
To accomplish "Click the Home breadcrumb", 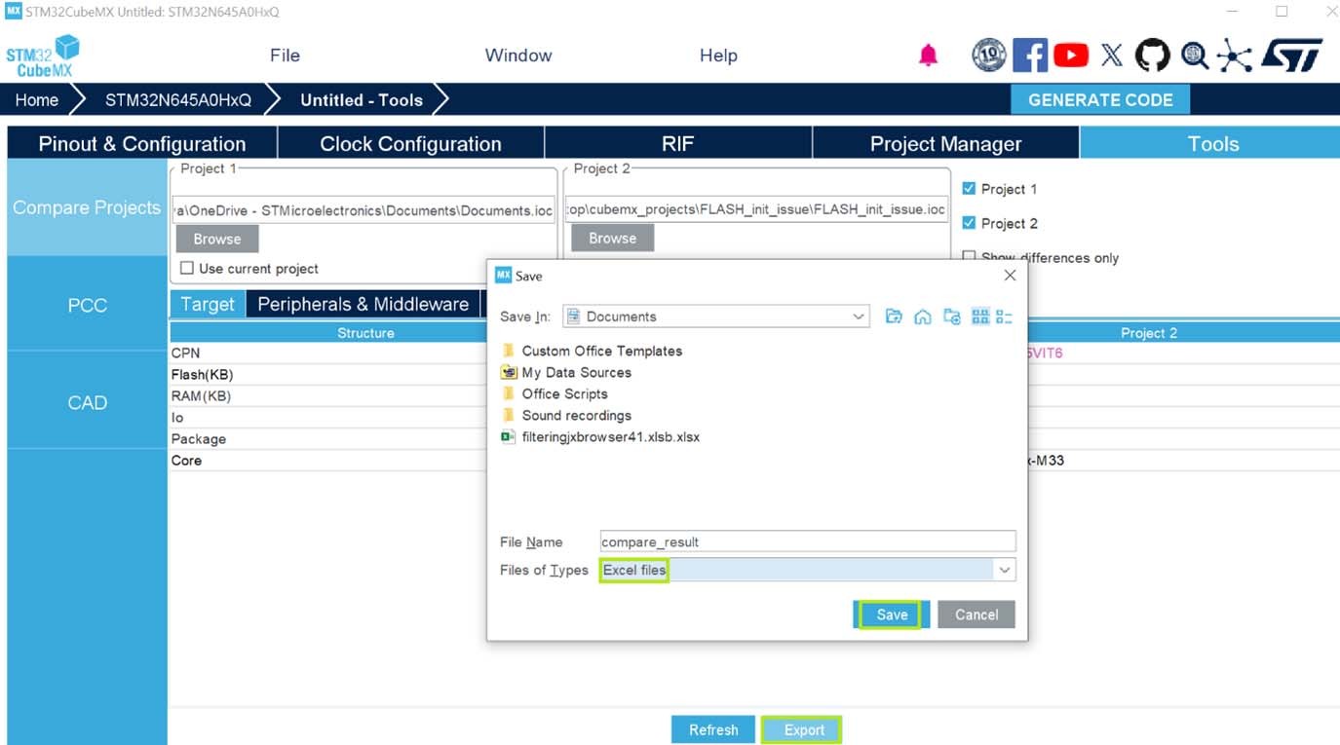I will pyautogui.click(x=37, y=99).
